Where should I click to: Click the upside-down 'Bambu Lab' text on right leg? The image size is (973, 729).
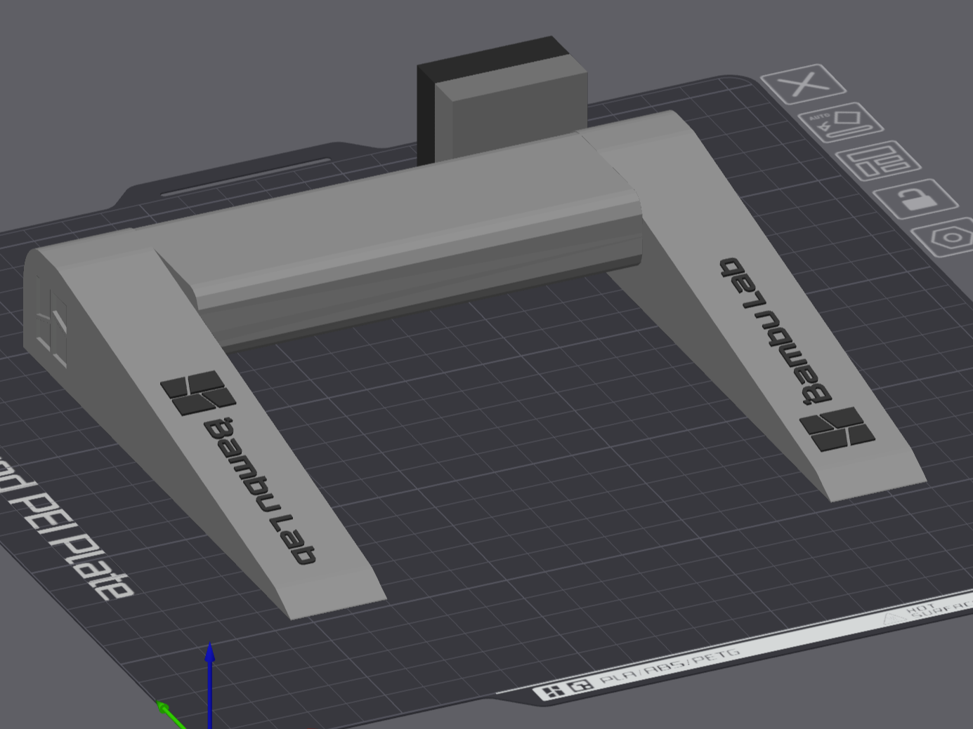[x=776, y=331]
